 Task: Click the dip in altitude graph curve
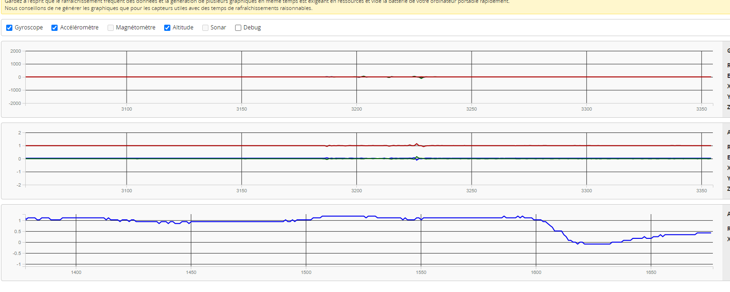(590, 244)
